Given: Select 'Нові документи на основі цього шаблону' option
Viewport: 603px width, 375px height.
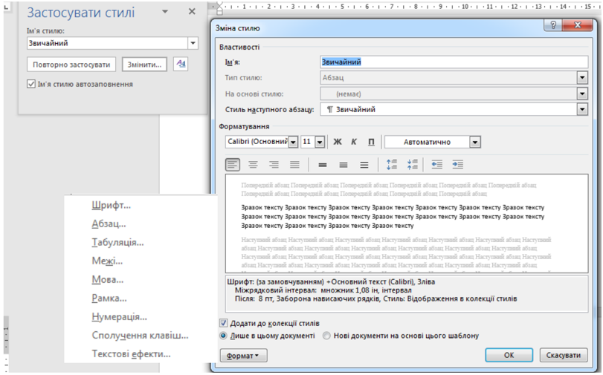Looking at the screenshot, I should (326, 336).
